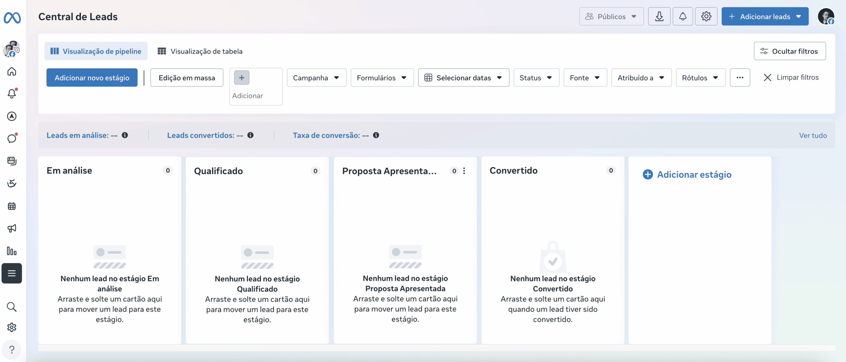The image size is (846, 362).
Task: Open the Rótulos filter dropdown
Action: tap(701, 78)
